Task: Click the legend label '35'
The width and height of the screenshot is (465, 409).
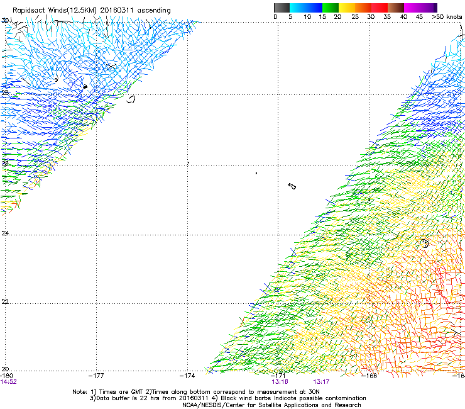Action: (x=387, y=17)
